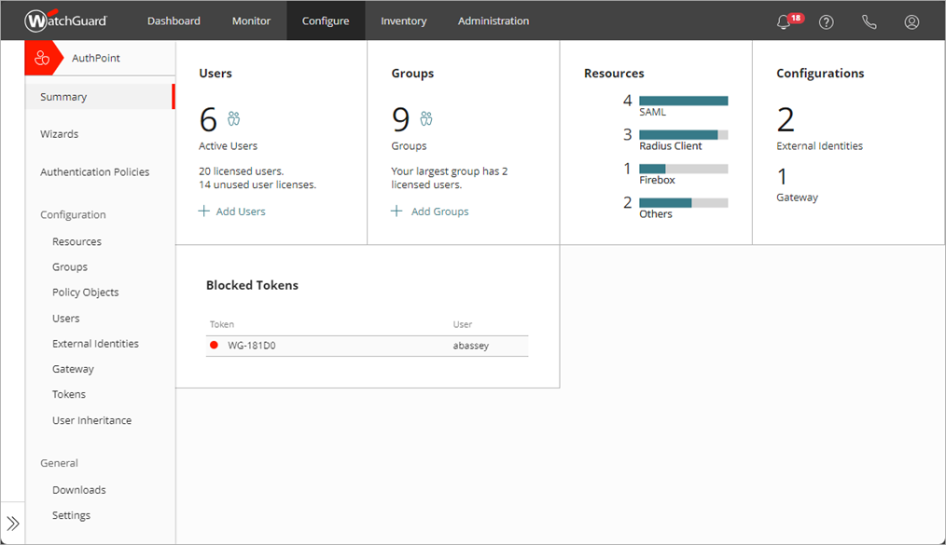Click the red AuthPoint logo icon
The height and width of the screenshot is (545, 946).
44,57
